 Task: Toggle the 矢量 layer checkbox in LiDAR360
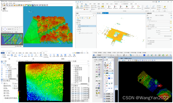point(6,73)
